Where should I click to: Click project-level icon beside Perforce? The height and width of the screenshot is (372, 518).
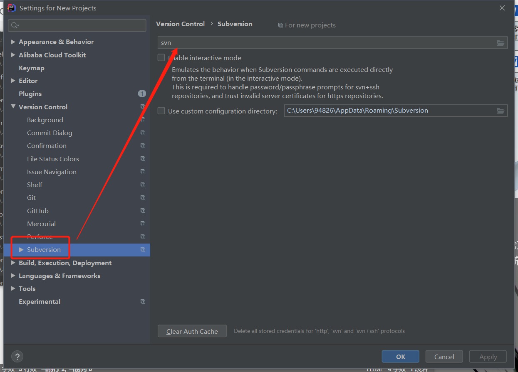143,237
